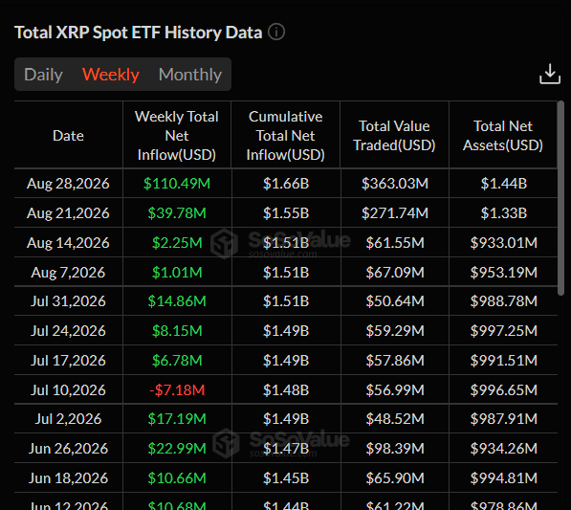The width and height of the screenshot is (571, 510).
Task: Click the Date column header
Action: [x=68, y=136]
